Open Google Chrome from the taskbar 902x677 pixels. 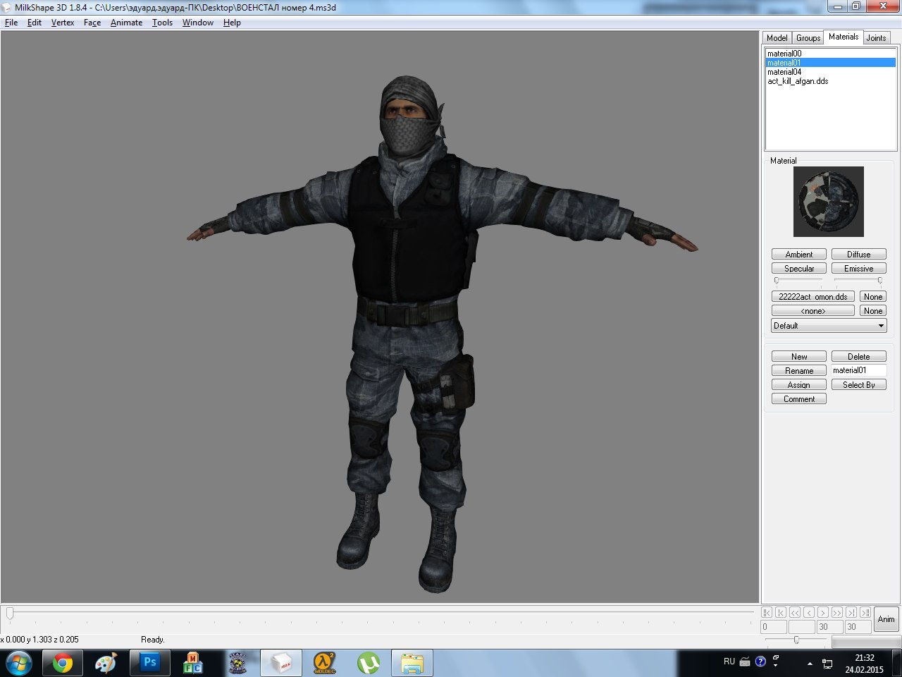[62, 663]
